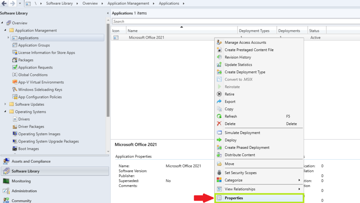The image size is (360, 203).
Task: Click the Overview node icon
Action: (x=9, y=23)
